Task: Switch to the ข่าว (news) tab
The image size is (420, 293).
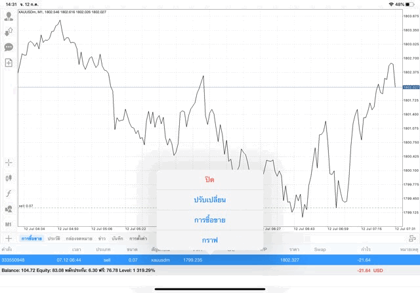Action: (102, 239)
